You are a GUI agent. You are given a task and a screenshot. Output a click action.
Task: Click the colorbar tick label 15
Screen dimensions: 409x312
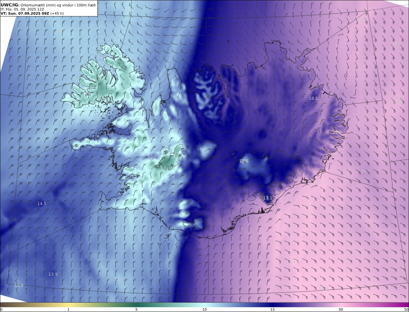click(273, 309)
